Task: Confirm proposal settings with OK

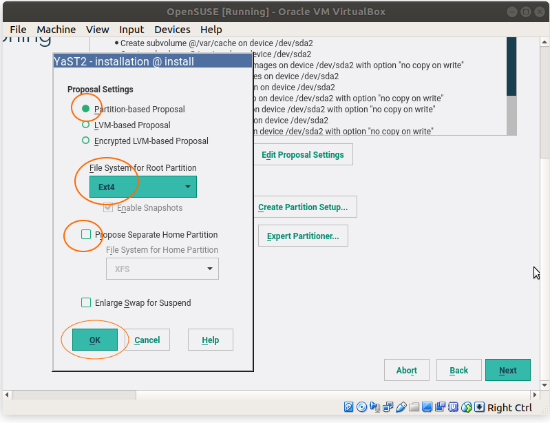Action: [x=95, y=340]
